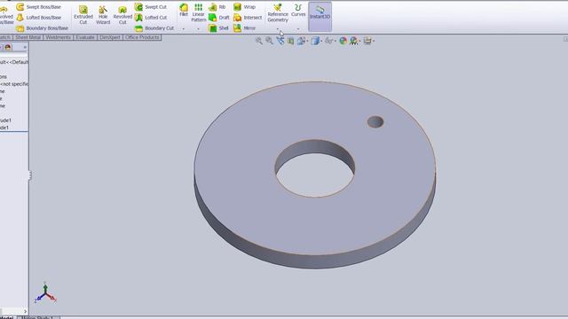This screenshot has width=568, height=319.
Task: Open the Motion Study tab at bottom
Action: click(37, 317)
